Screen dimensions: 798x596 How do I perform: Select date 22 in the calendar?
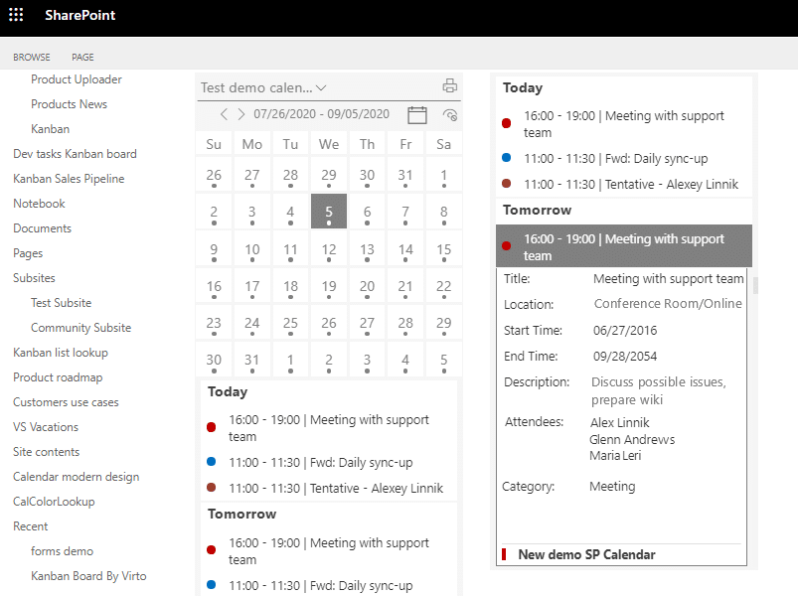click(444, 286)
